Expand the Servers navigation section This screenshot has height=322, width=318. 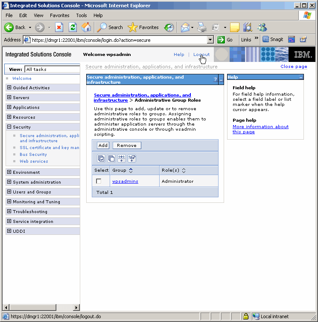click(9, 98)
